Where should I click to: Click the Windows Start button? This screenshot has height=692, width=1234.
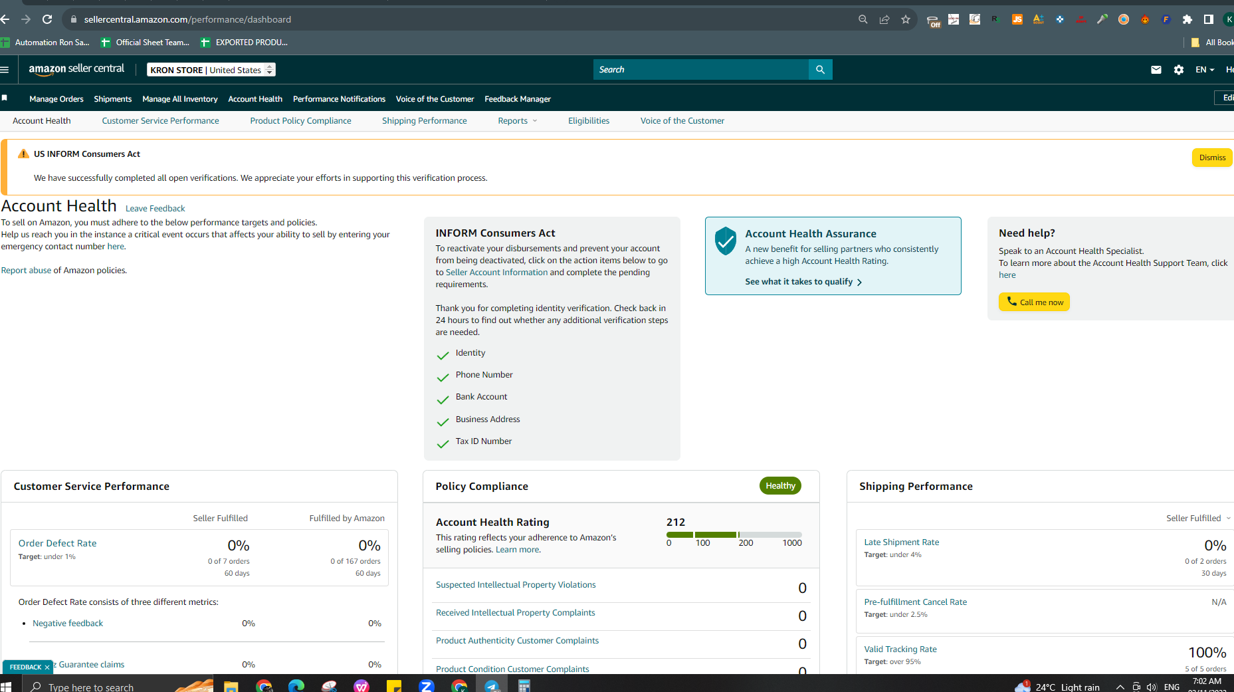6,686
